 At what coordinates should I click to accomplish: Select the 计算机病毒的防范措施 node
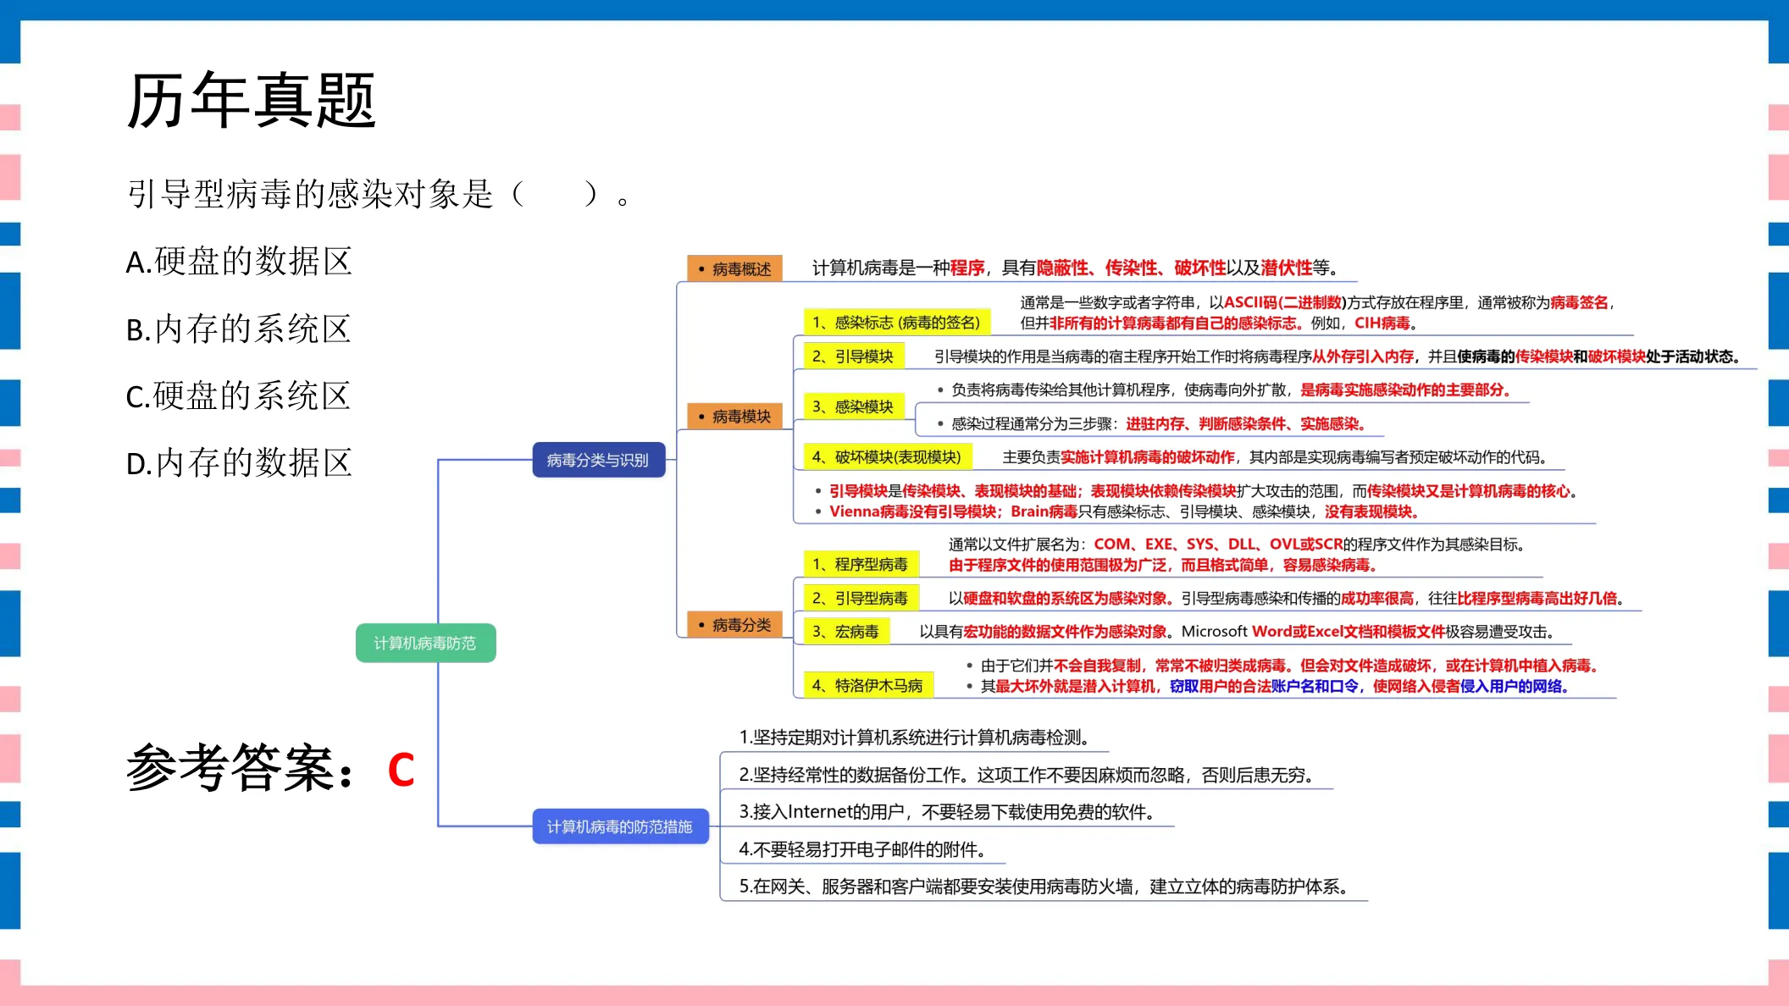coord(620,826)
